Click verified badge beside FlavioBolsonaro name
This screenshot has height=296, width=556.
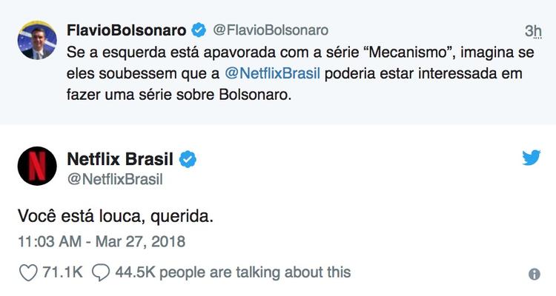(199, 30)
